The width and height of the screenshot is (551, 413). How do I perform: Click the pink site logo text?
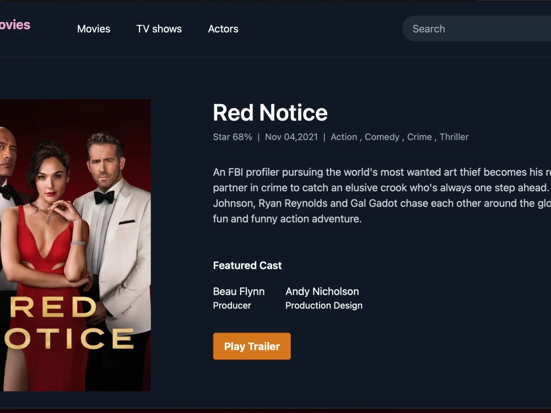(x=15, y=25)
